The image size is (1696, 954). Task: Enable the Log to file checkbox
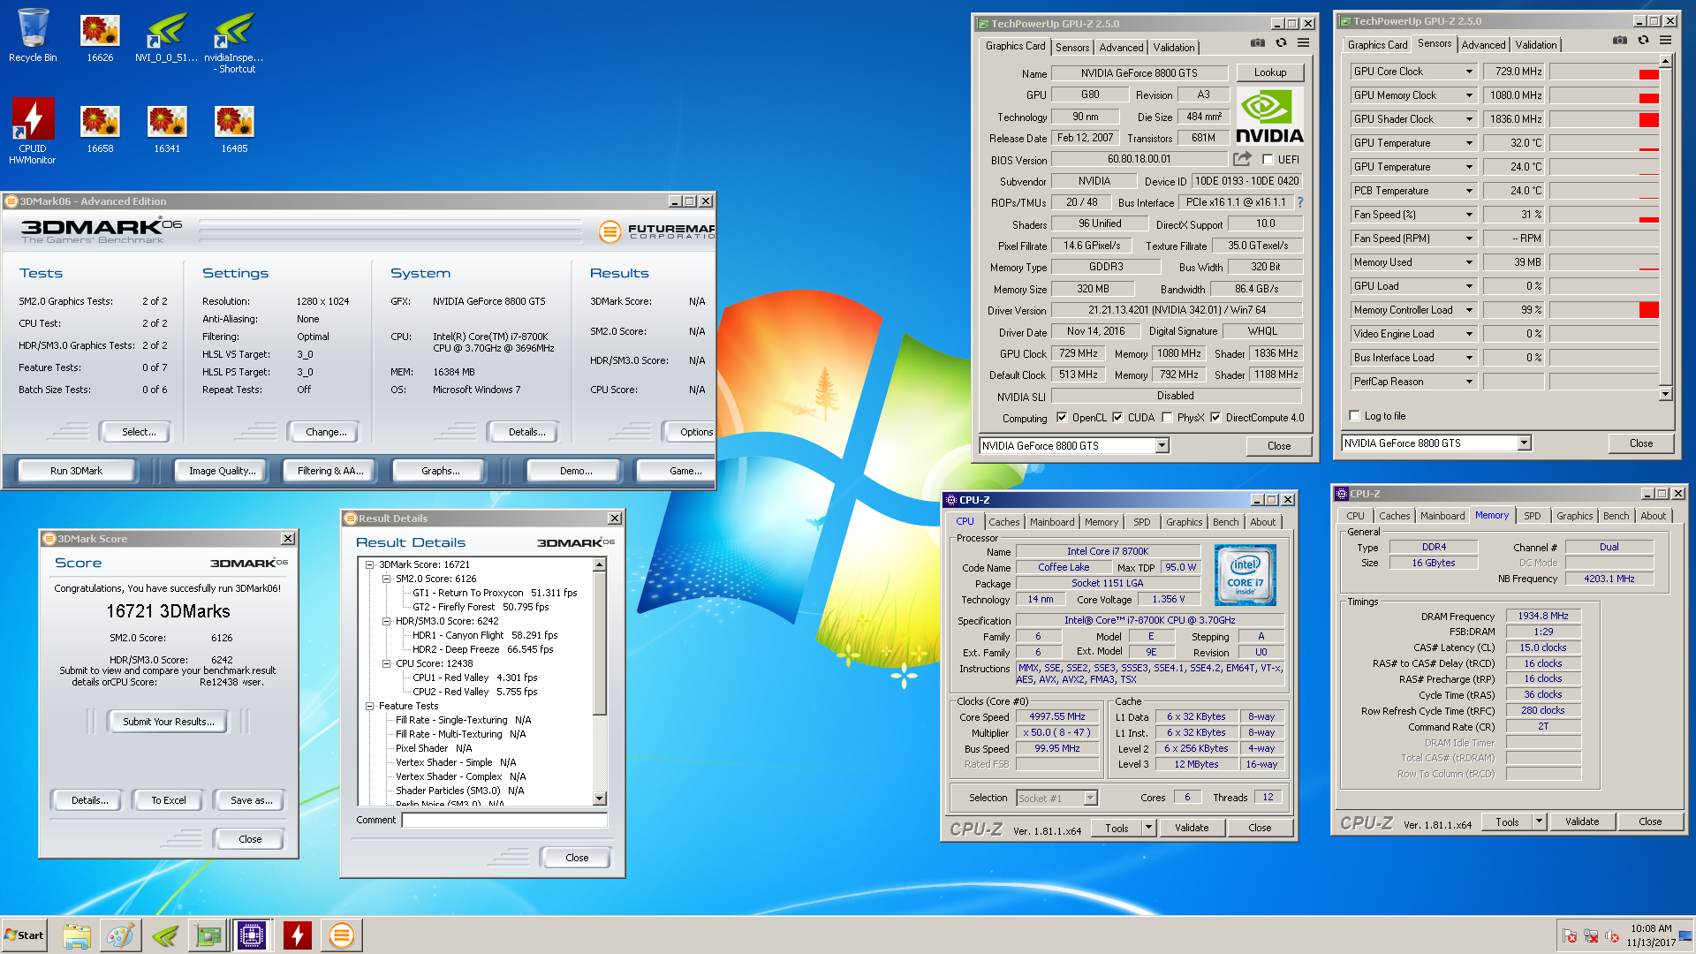1354,416
